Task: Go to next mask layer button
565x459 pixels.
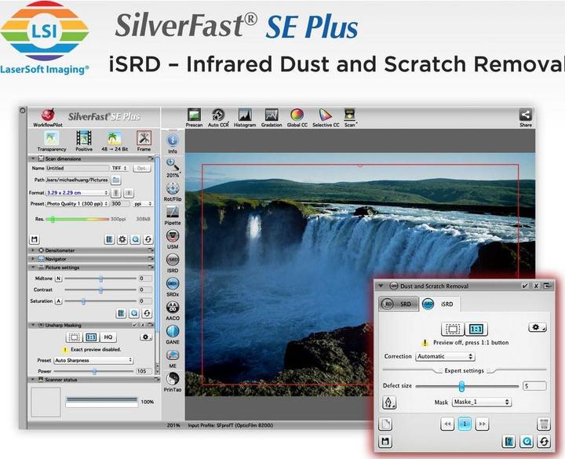Action: (x=482, y=424)
